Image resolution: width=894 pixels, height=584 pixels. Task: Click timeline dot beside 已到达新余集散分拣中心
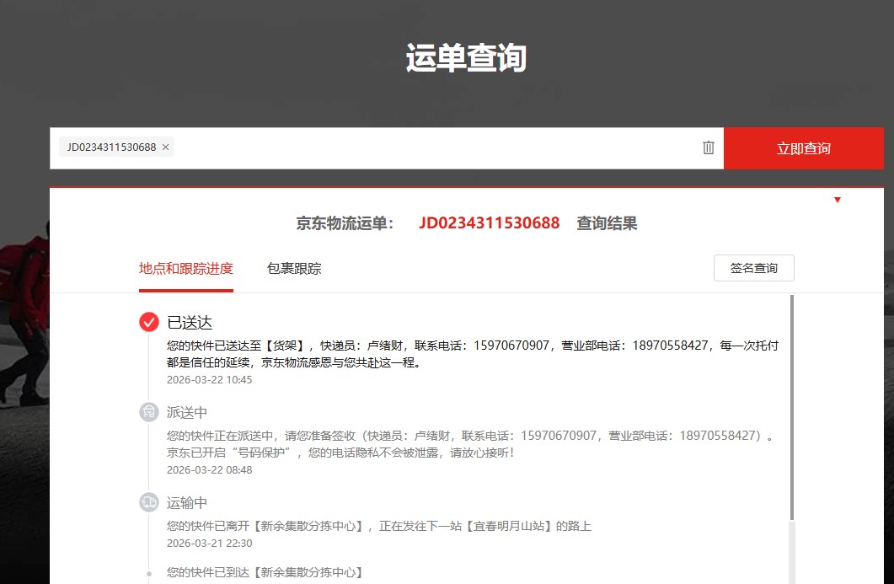pyautogui.click(x=149, y=573)
